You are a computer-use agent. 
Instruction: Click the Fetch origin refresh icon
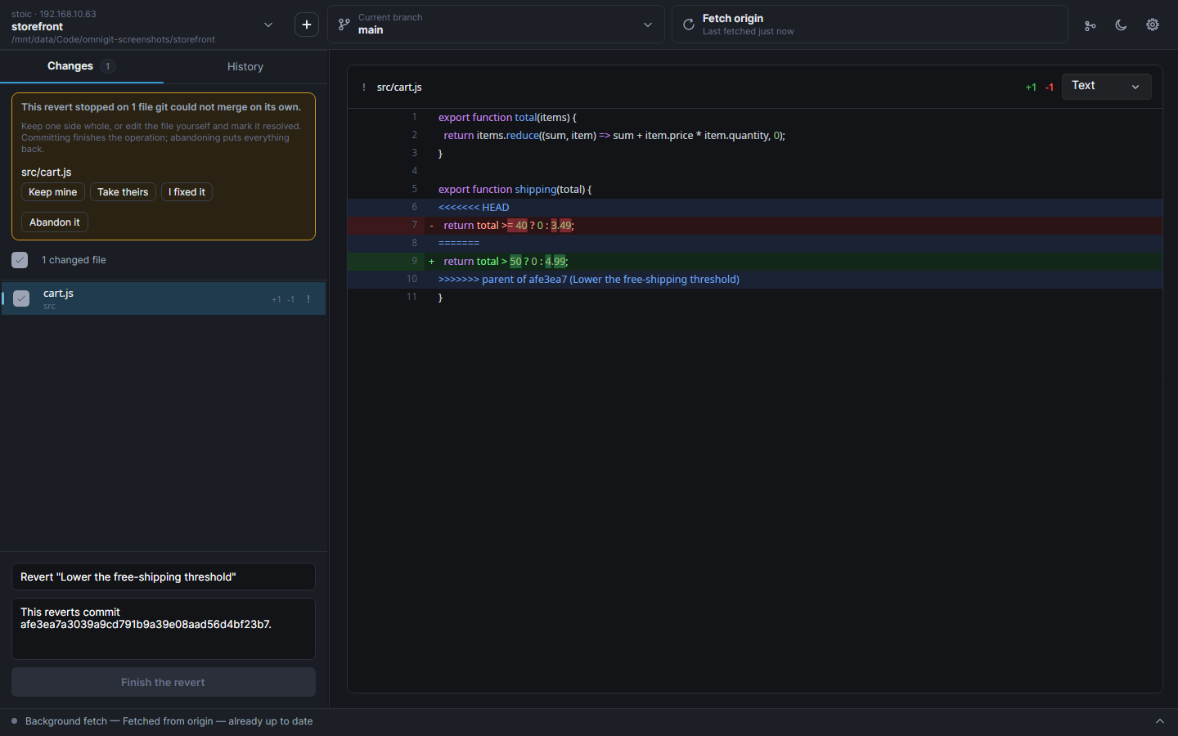click(689, 25)
